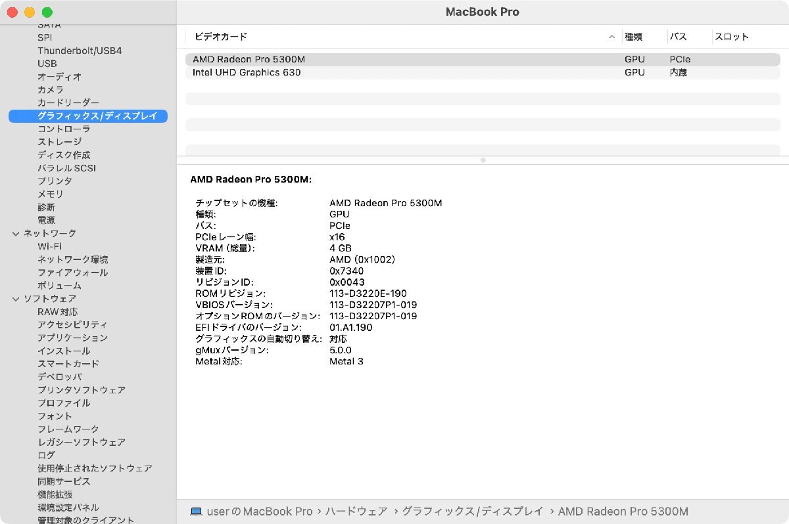Open パラレルSCSI in sidebar
This screenshot has width=789, height=524.
click(66, 168)
